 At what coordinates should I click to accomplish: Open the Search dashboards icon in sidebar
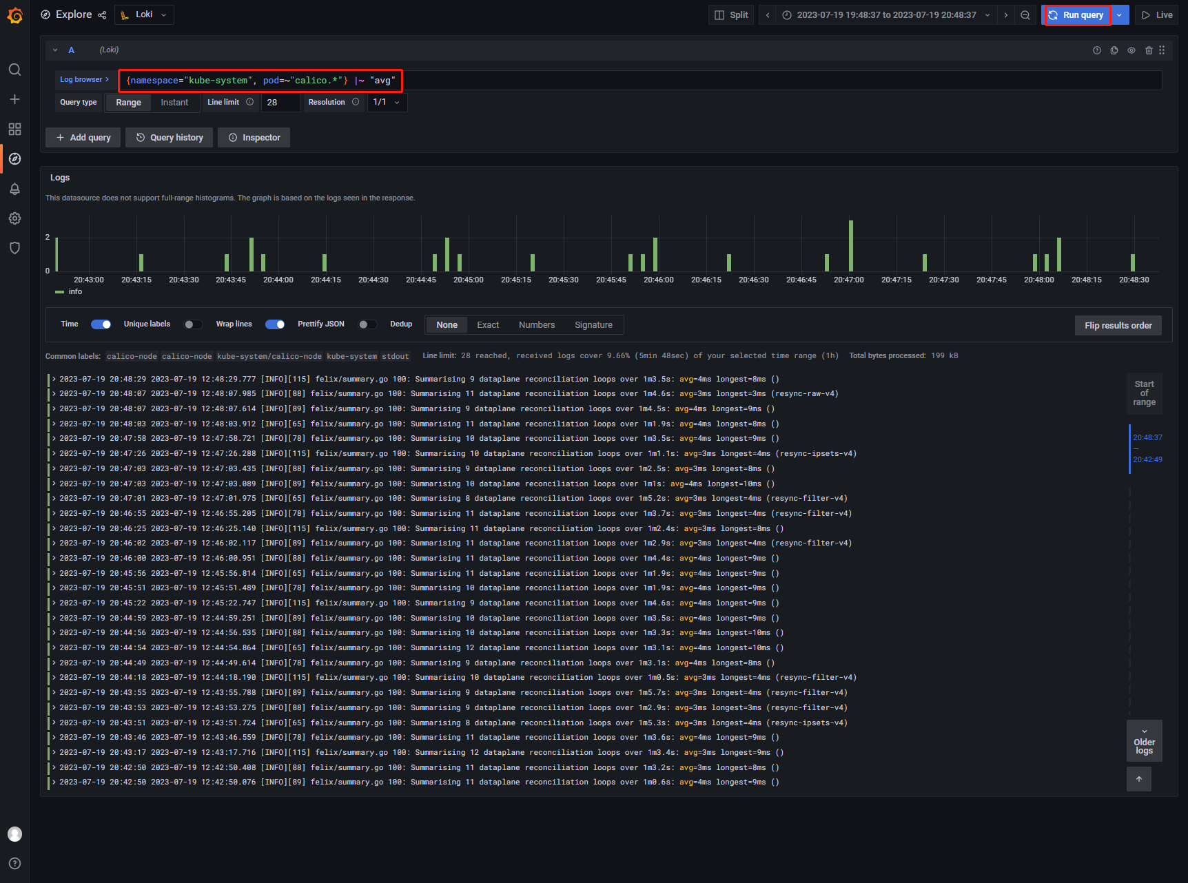pos(14,70)
